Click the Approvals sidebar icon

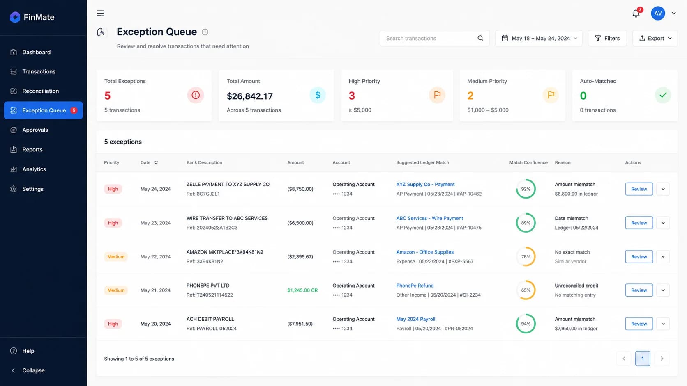coord(14,130)
